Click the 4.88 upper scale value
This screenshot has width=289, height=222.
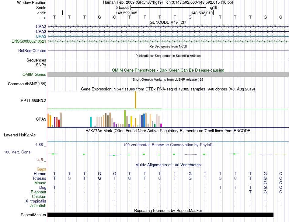point(39,145)
